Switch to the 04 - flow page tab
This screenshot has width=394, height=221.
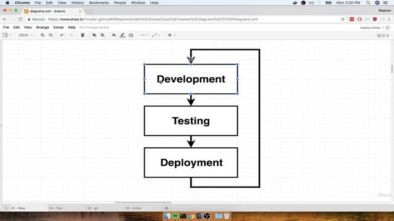coord(56,208)
